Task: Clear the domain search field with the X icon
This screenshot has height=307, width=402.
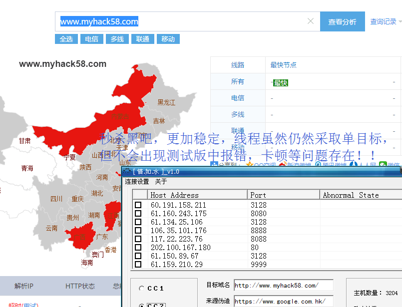Action: 311,21
